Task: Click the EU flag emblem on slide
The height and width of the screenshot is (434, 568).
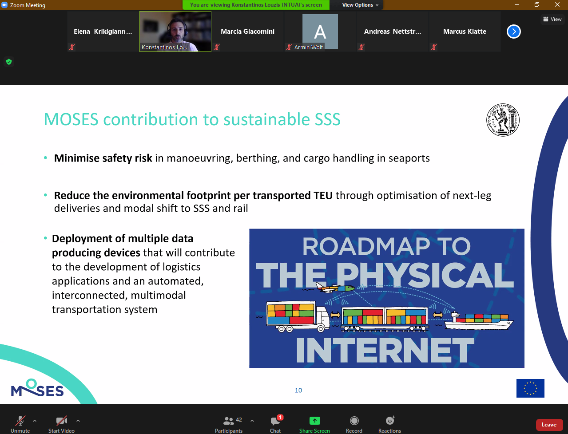Action: coord(530,388)
